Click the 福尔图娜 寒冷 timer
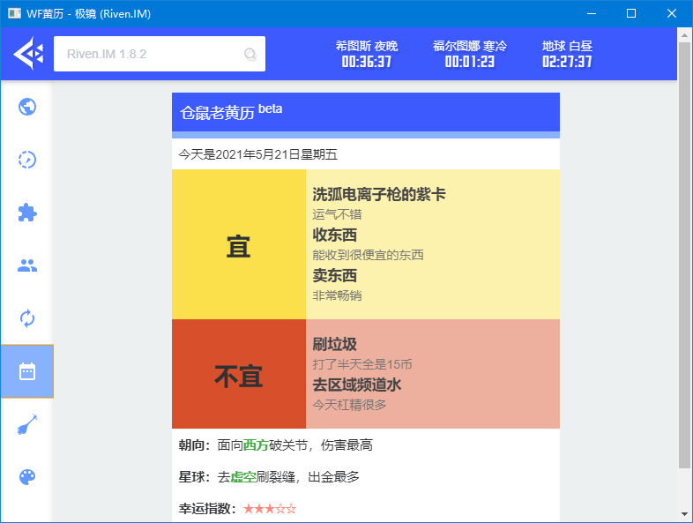Image resolution: width=693 pixels, height=523 pixels. (x=470, y=54)
